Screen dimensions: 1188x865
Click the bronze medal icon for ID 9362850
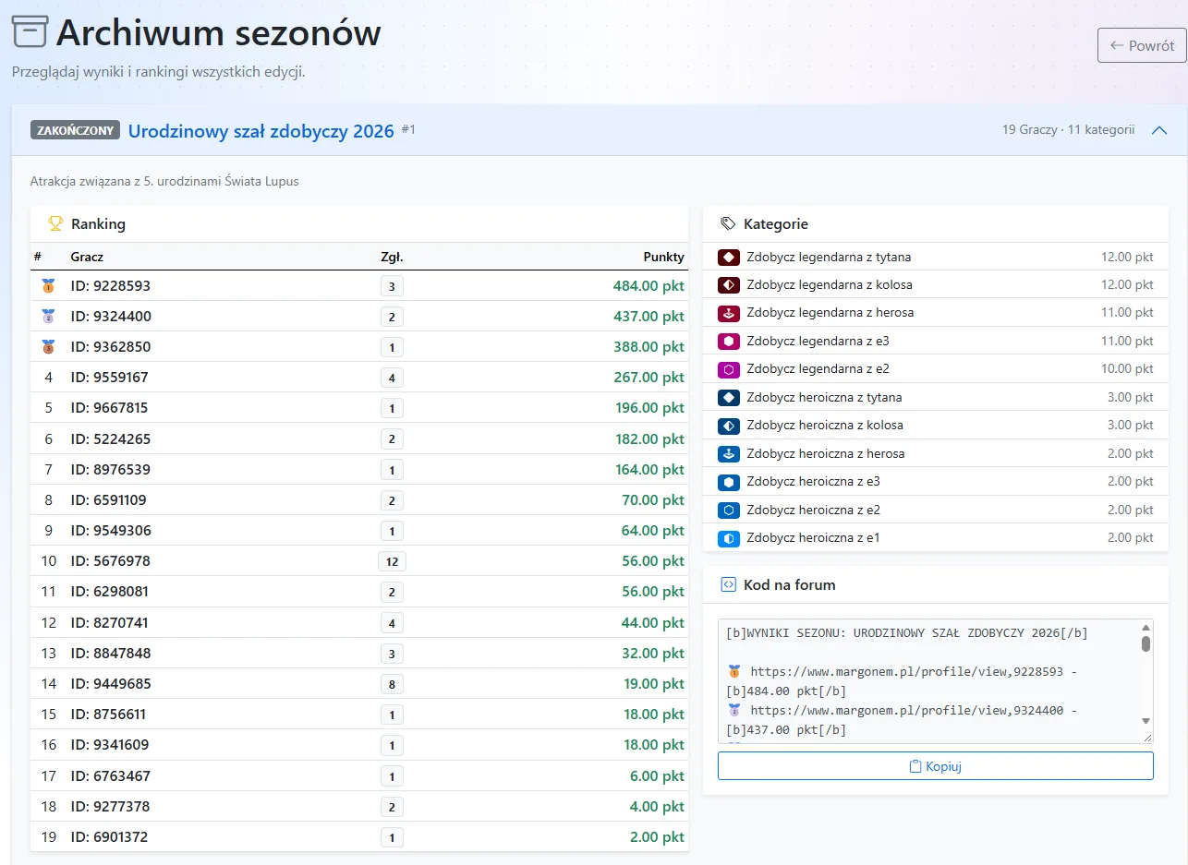48,347
